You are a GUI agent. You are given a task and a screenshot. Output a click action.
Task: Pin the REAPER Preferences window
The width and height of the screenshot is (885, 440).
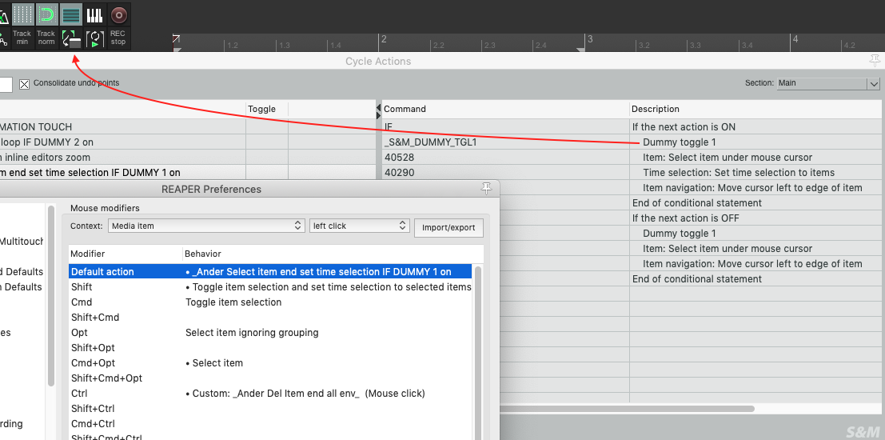tap(486, 189)
